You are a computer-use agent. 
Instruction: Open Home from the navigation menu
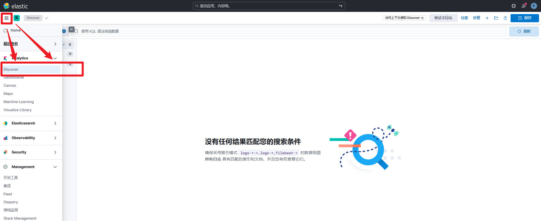pyautogui.click(x=16, y=30)
